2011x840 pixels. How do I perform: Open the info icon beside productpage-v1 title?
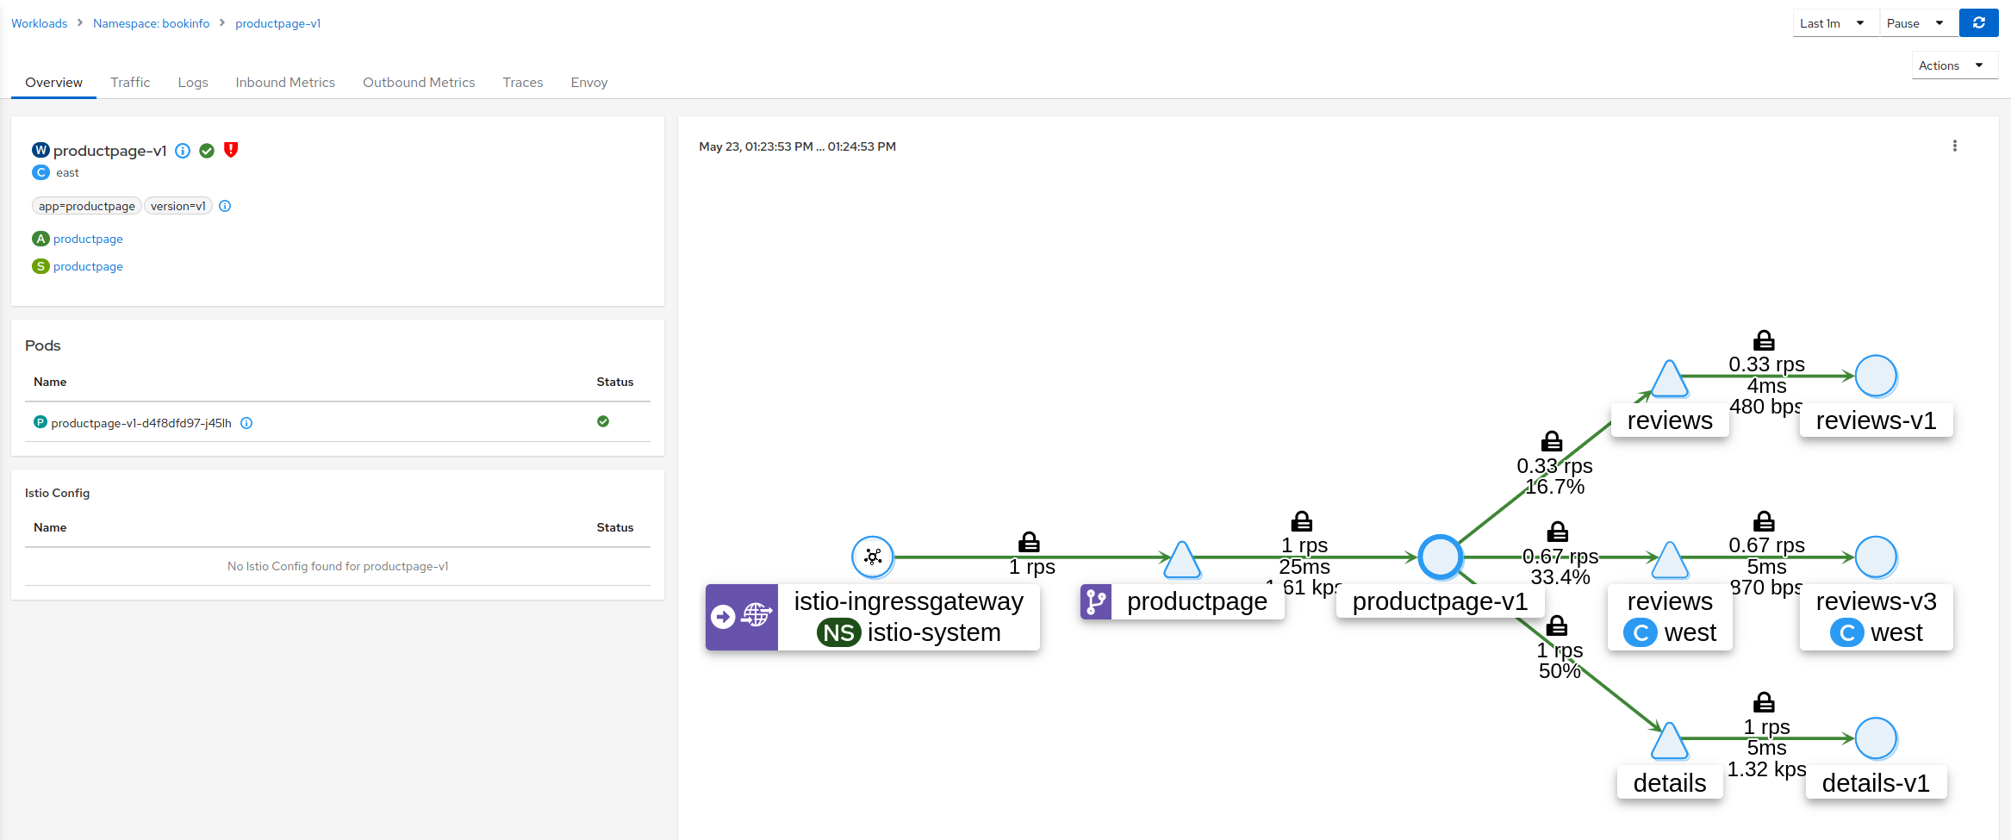point(183,151)
